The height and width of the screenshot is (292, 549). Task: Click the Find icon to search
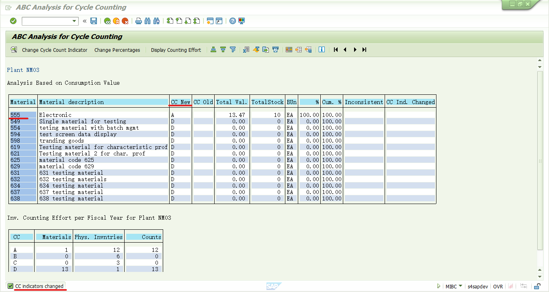[x=147, y=21]
